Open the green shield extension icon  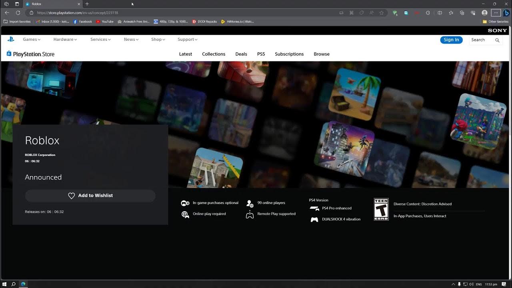[395, 13]
